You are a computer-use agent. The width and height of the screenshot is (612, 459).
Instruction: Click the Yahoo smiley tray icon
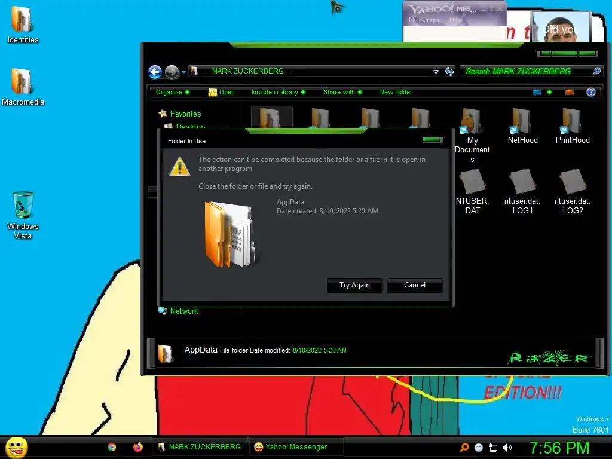[x=479, y=448]
